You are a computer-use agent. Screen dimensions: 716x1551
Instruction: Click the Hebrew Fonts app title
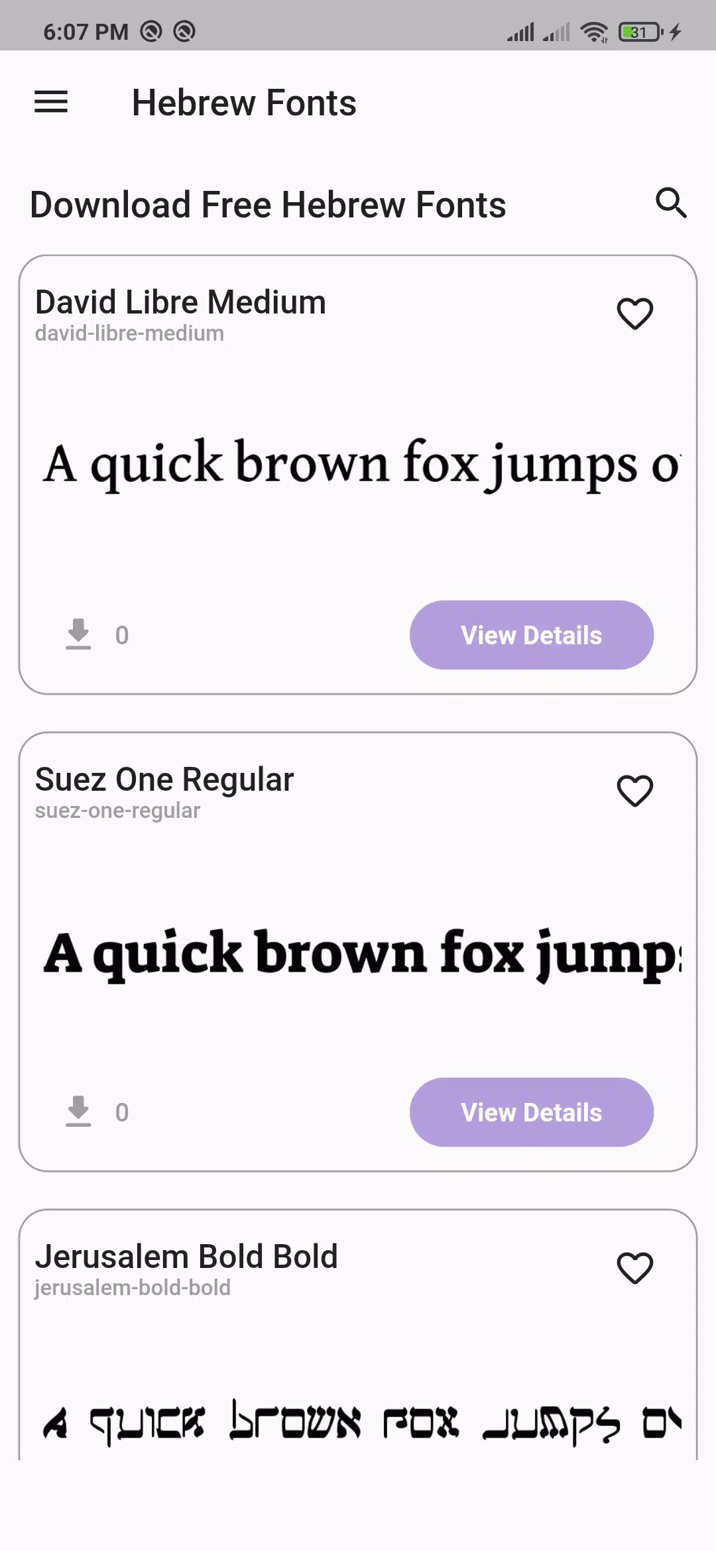coord(244,103)
